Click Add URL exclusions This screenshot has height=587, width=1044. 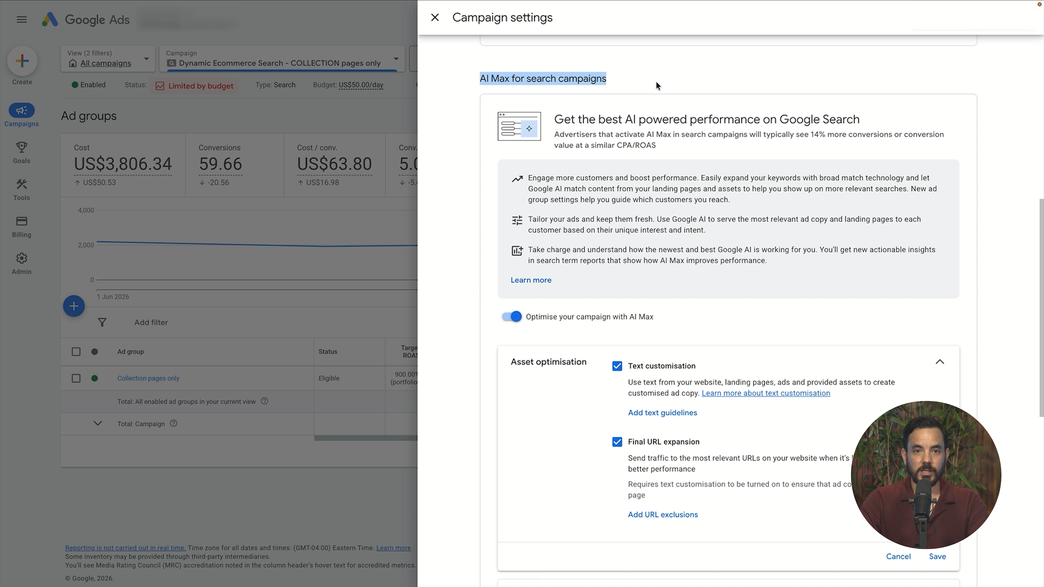(x=663, y=515)
